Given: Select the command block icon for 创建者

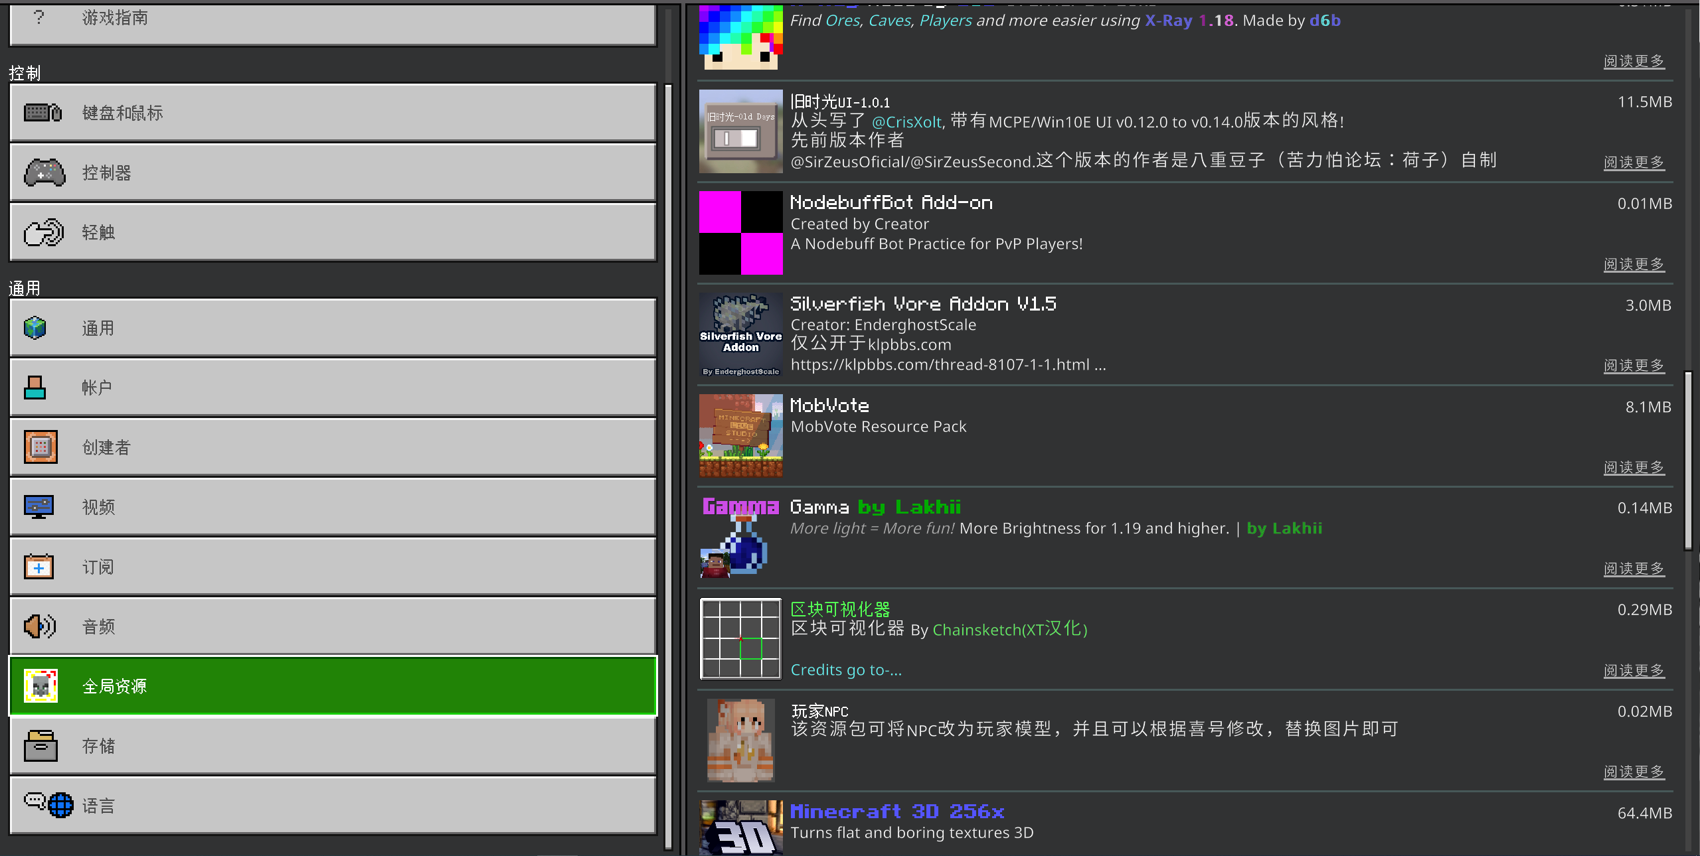Looking at the screenshot, I should coord(41,447).
